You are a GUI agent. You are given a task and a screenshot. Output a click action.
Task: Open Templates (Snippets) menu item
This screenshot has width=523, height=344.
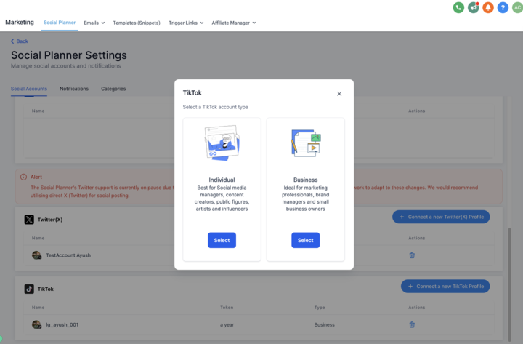[137, 23]
